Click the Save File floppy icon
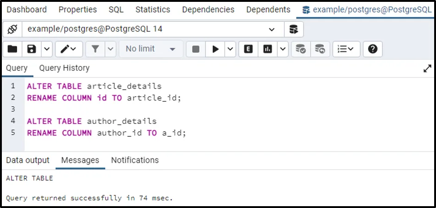 point(32,49)
